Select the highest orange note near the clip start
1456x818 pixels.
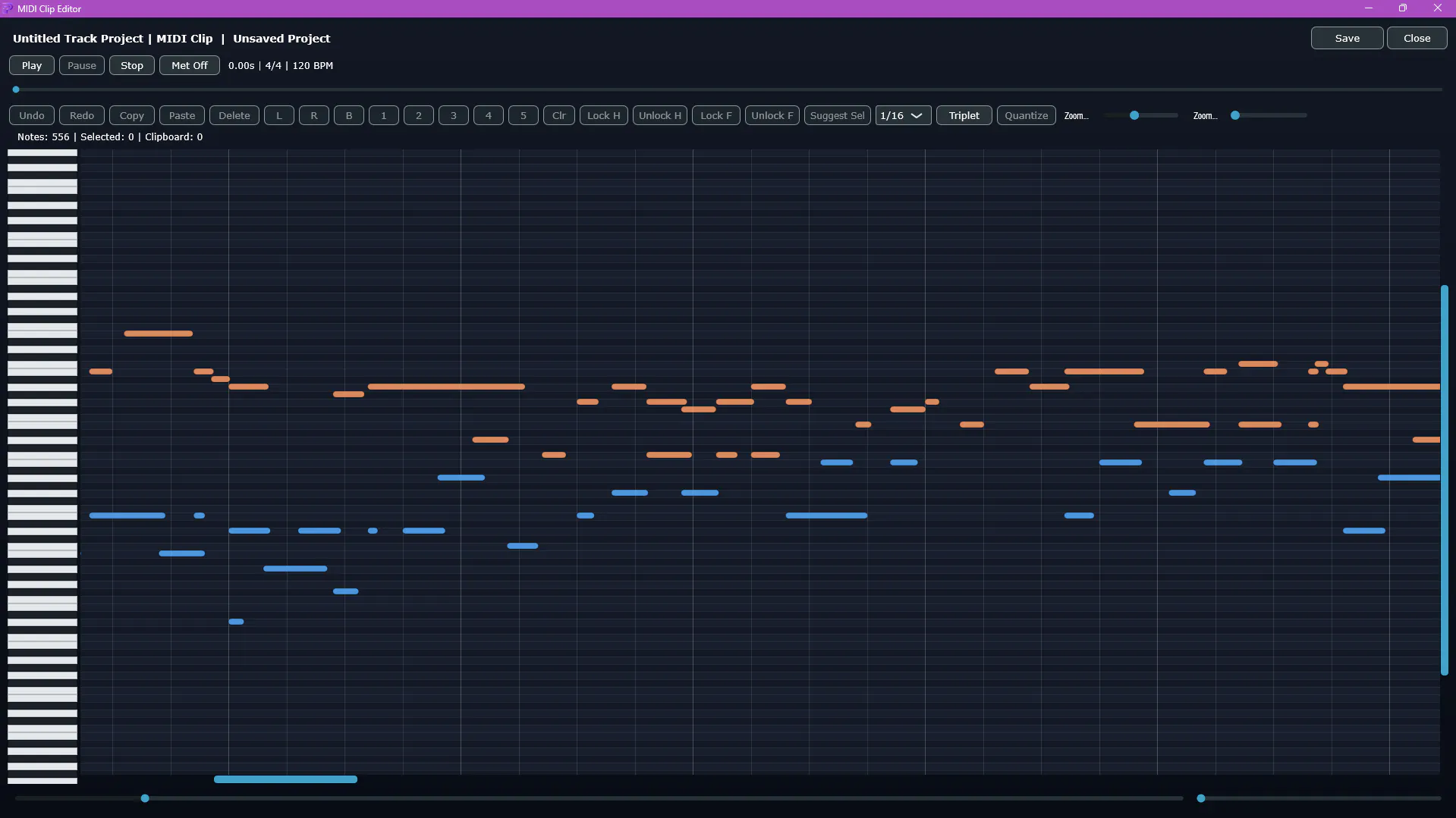pyautogui.click(x=159, y=334)
